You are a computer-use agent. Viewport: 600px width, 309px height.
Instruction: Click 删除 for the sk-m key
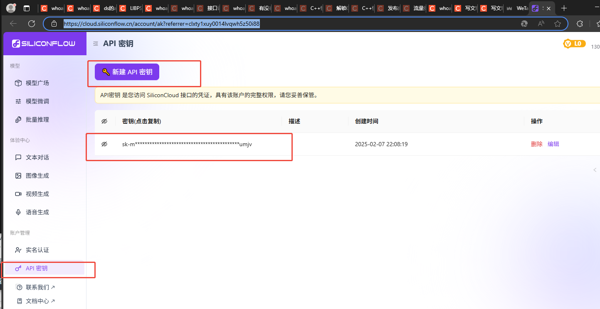click(537, 144)
